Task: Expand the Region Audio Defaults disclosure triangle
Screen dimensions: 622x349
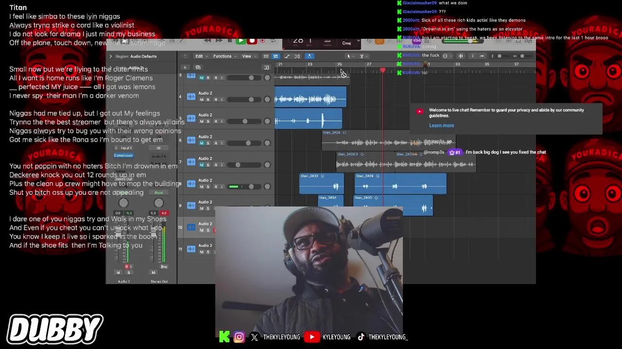Action: pyautogui.click(x=110, y=56)
